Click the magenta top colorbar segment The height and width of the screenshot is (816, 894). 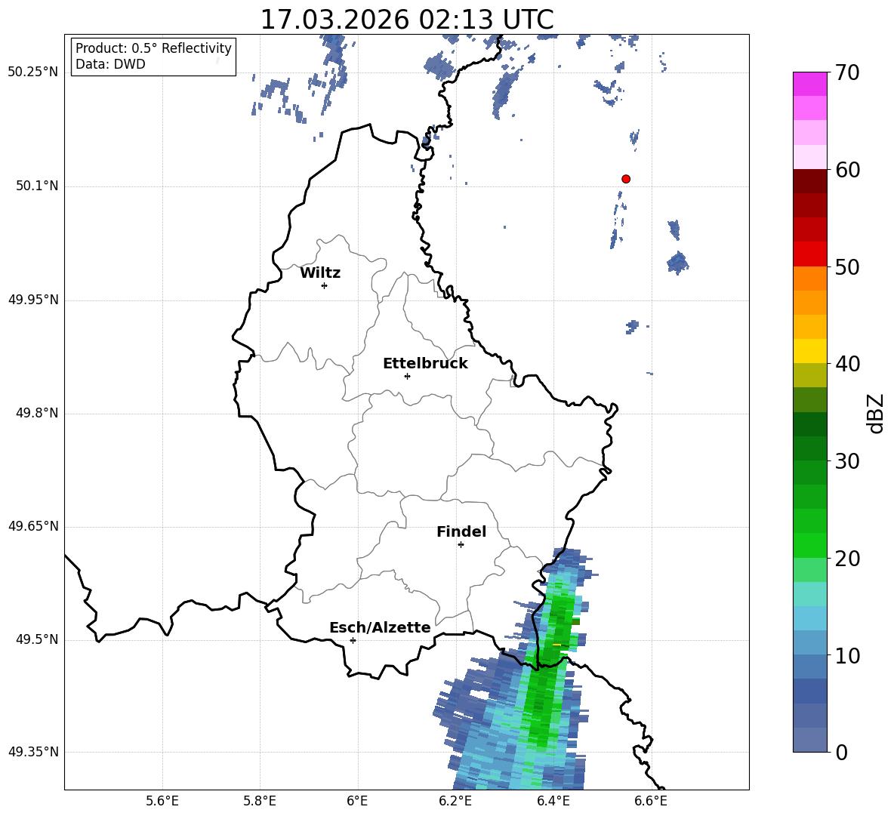[x=810, y=84]
